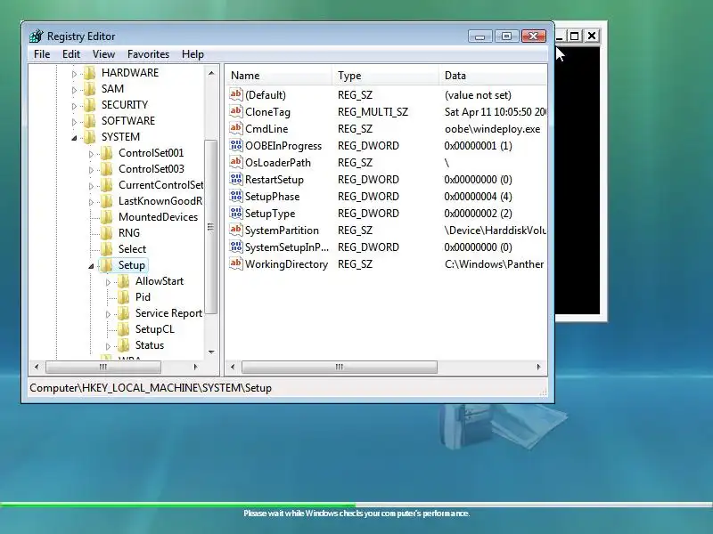Expand the ControlSet001 key

(91, 154)
